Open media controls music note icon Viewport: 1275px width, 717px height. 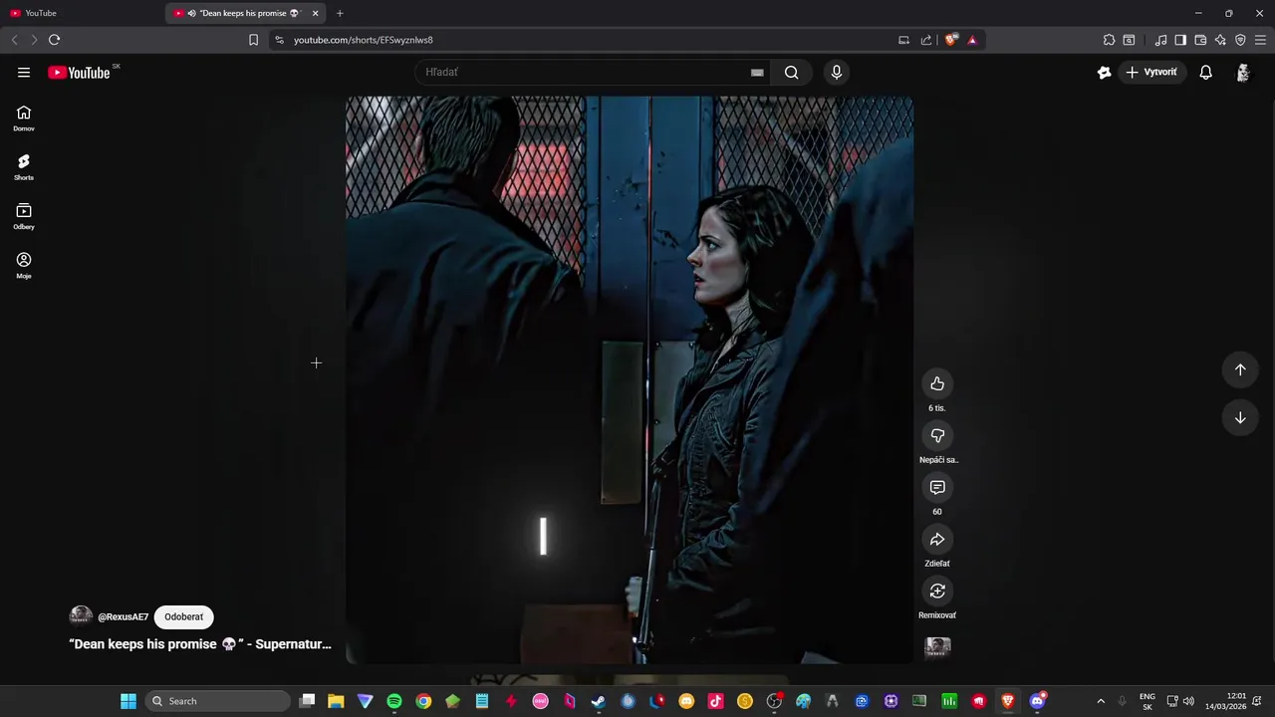(x=1160, y=40)
